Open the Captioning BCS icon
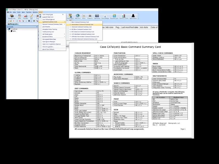 97,16
